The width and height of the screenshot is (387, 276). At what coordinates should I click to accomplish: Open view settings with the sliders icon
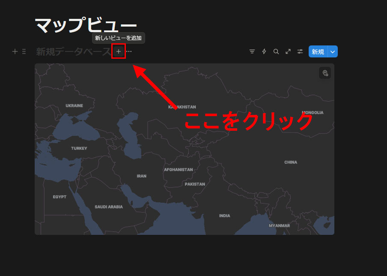click(300, 52)
